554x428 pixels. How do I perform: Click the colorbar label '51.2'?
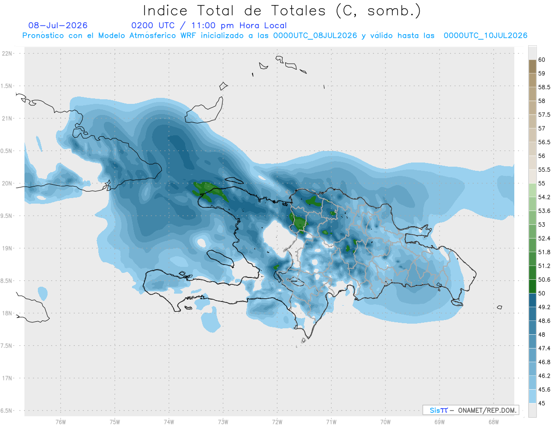(x=543, y=266)
